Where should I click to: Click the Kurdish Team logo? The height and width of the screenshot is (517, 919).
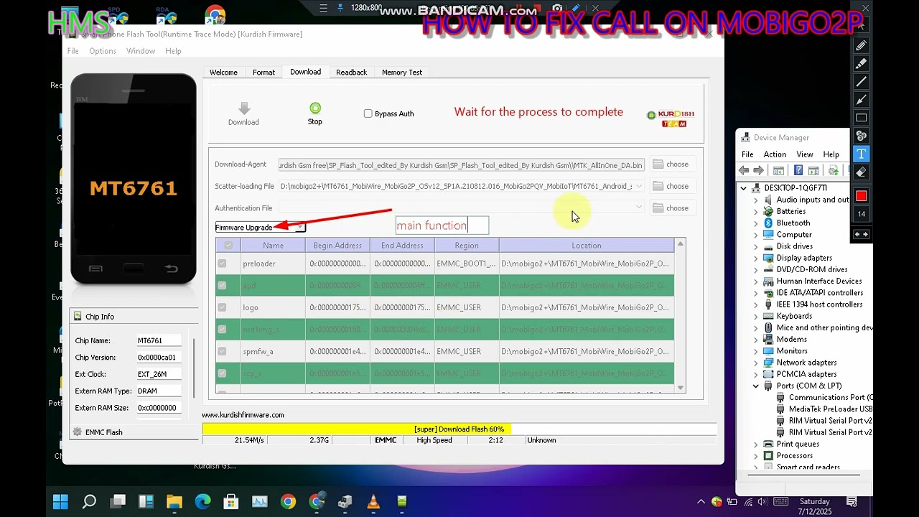[671, 118]
